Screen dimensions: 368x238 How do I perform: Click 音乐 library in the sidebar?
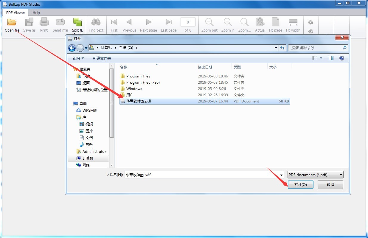click(89, 145)
